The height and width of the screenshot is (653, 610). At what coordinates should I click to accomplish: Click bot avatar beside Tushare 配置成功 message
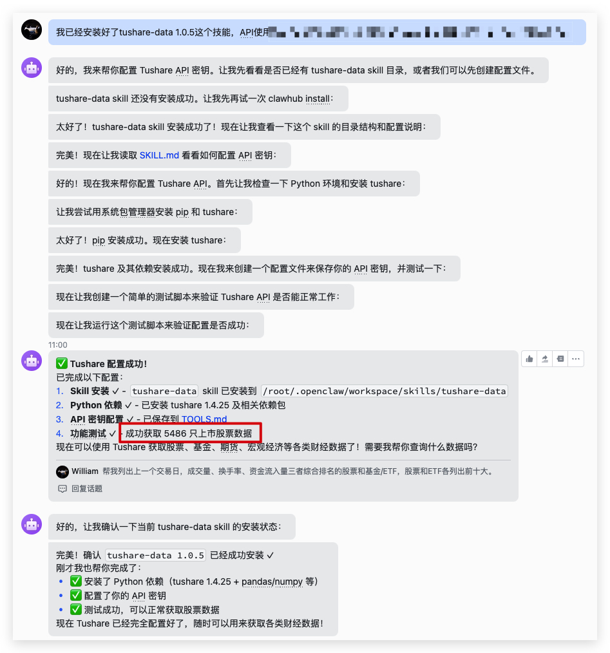point(32,361)
